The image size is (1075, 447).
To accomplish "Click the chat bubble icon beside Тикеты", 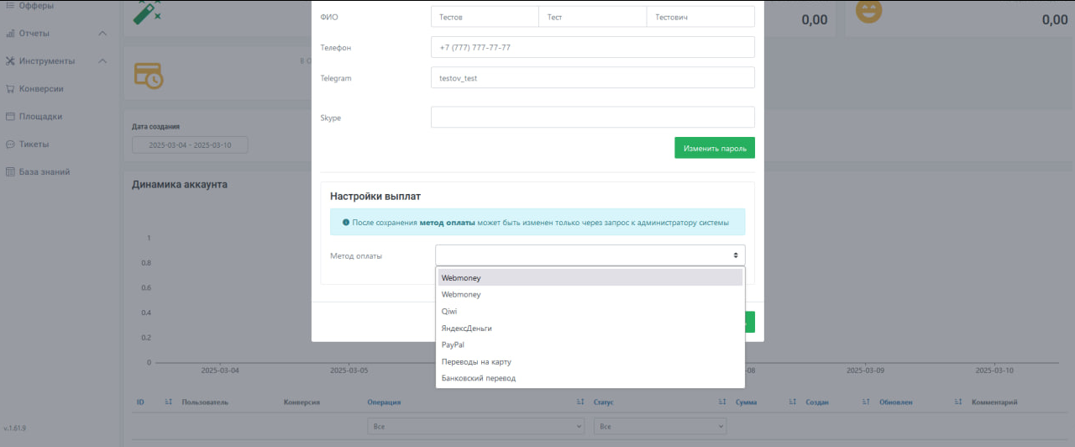I will 10,145.
